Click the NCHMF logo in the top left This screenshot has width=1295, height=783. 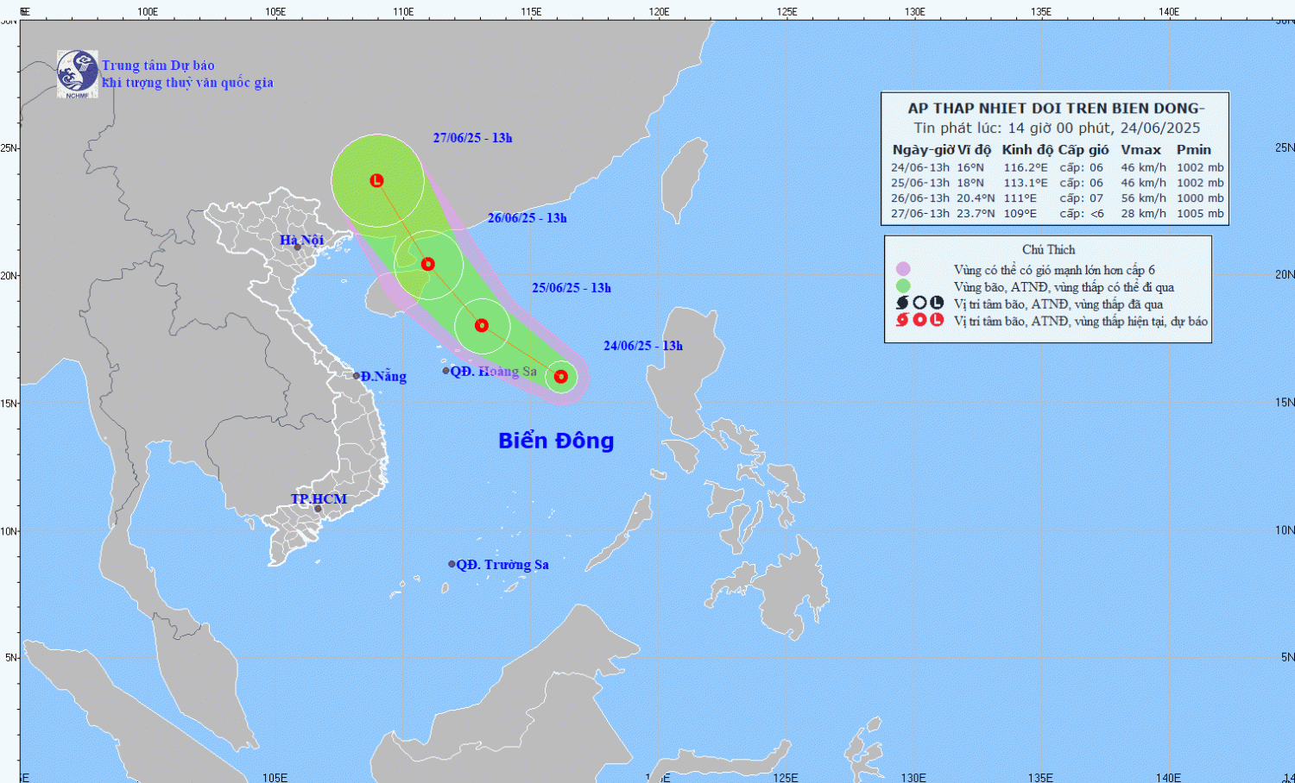(77, 73)
